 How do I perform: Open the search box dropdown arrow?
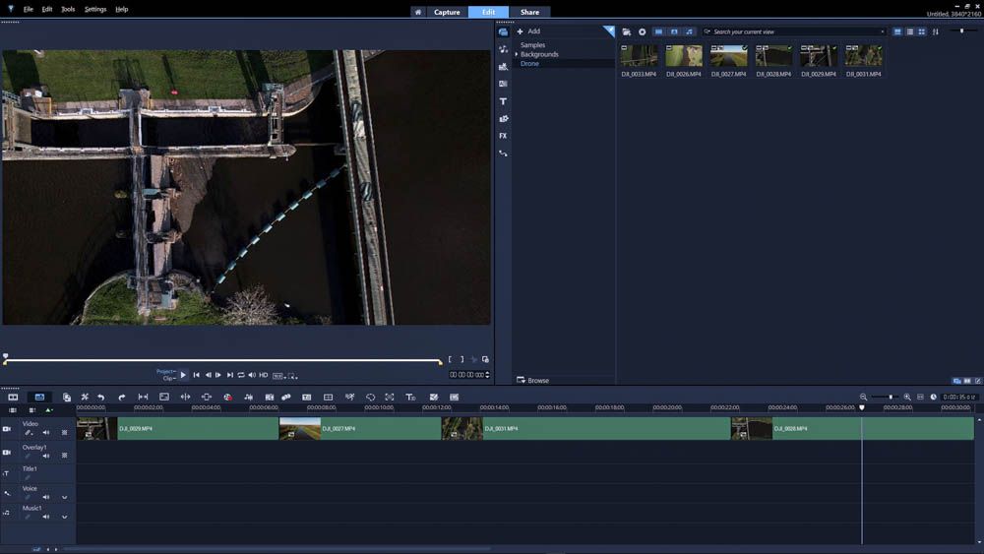[883, 32]
